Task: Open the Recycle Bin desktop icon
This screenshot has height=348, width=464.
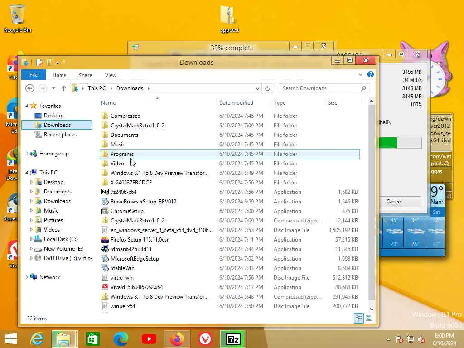Action: point(18,18)
